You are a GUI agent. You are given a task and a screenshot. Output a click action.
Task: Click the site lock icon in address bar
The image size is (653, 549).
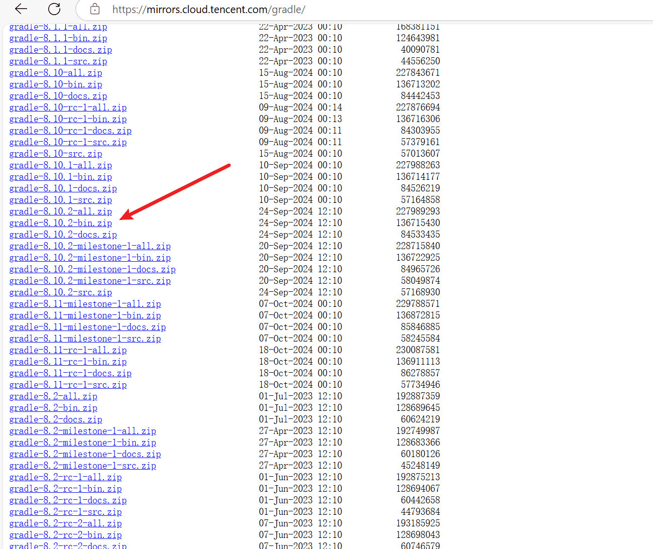coord(94,10)
